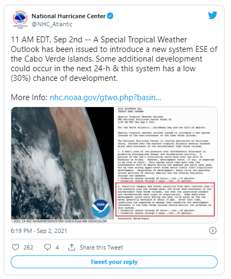Click the National Hurricane Center name
The image size is (231, 279).
[68, 16]
